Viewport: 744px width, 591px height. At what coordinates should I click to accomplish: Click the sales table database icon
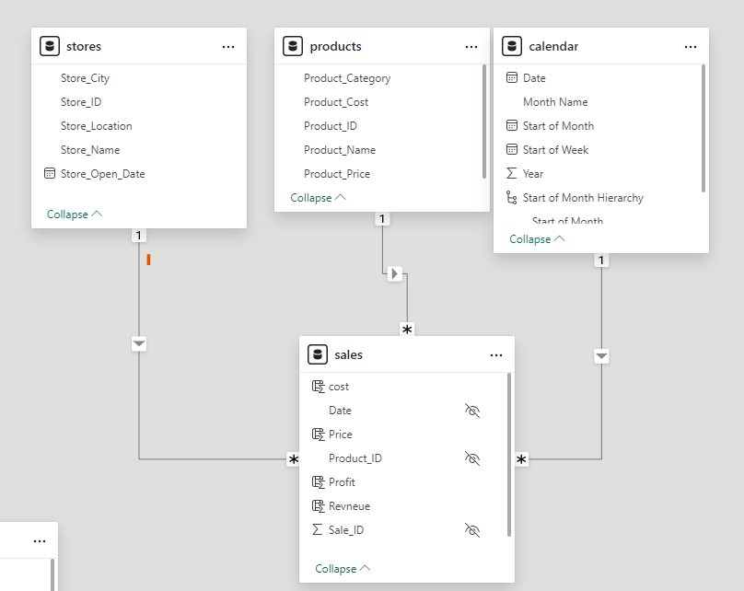pos(318,355)
